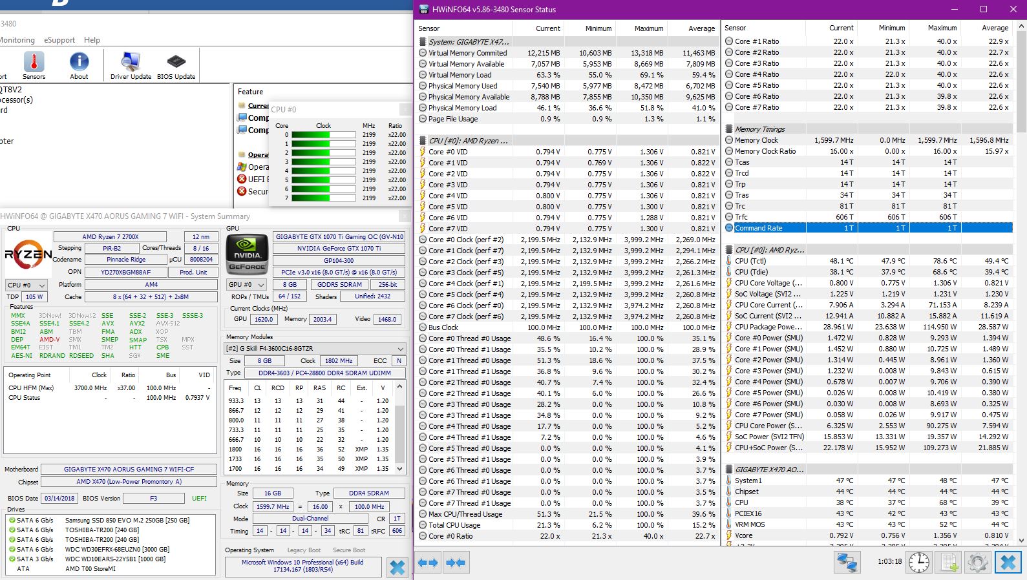The image size is (1027, 580).
Task: Click the DDR4-3603 memory type field
Action: point(325,373)
